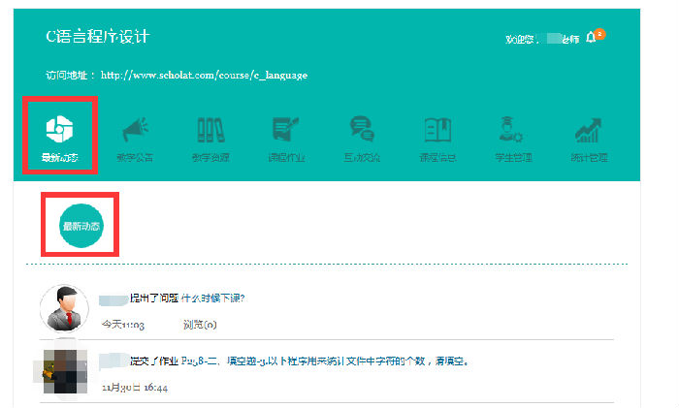Screen dimensions: 679x408
Task: Click the notification bell icon
Action: click(x=591, y=39)
